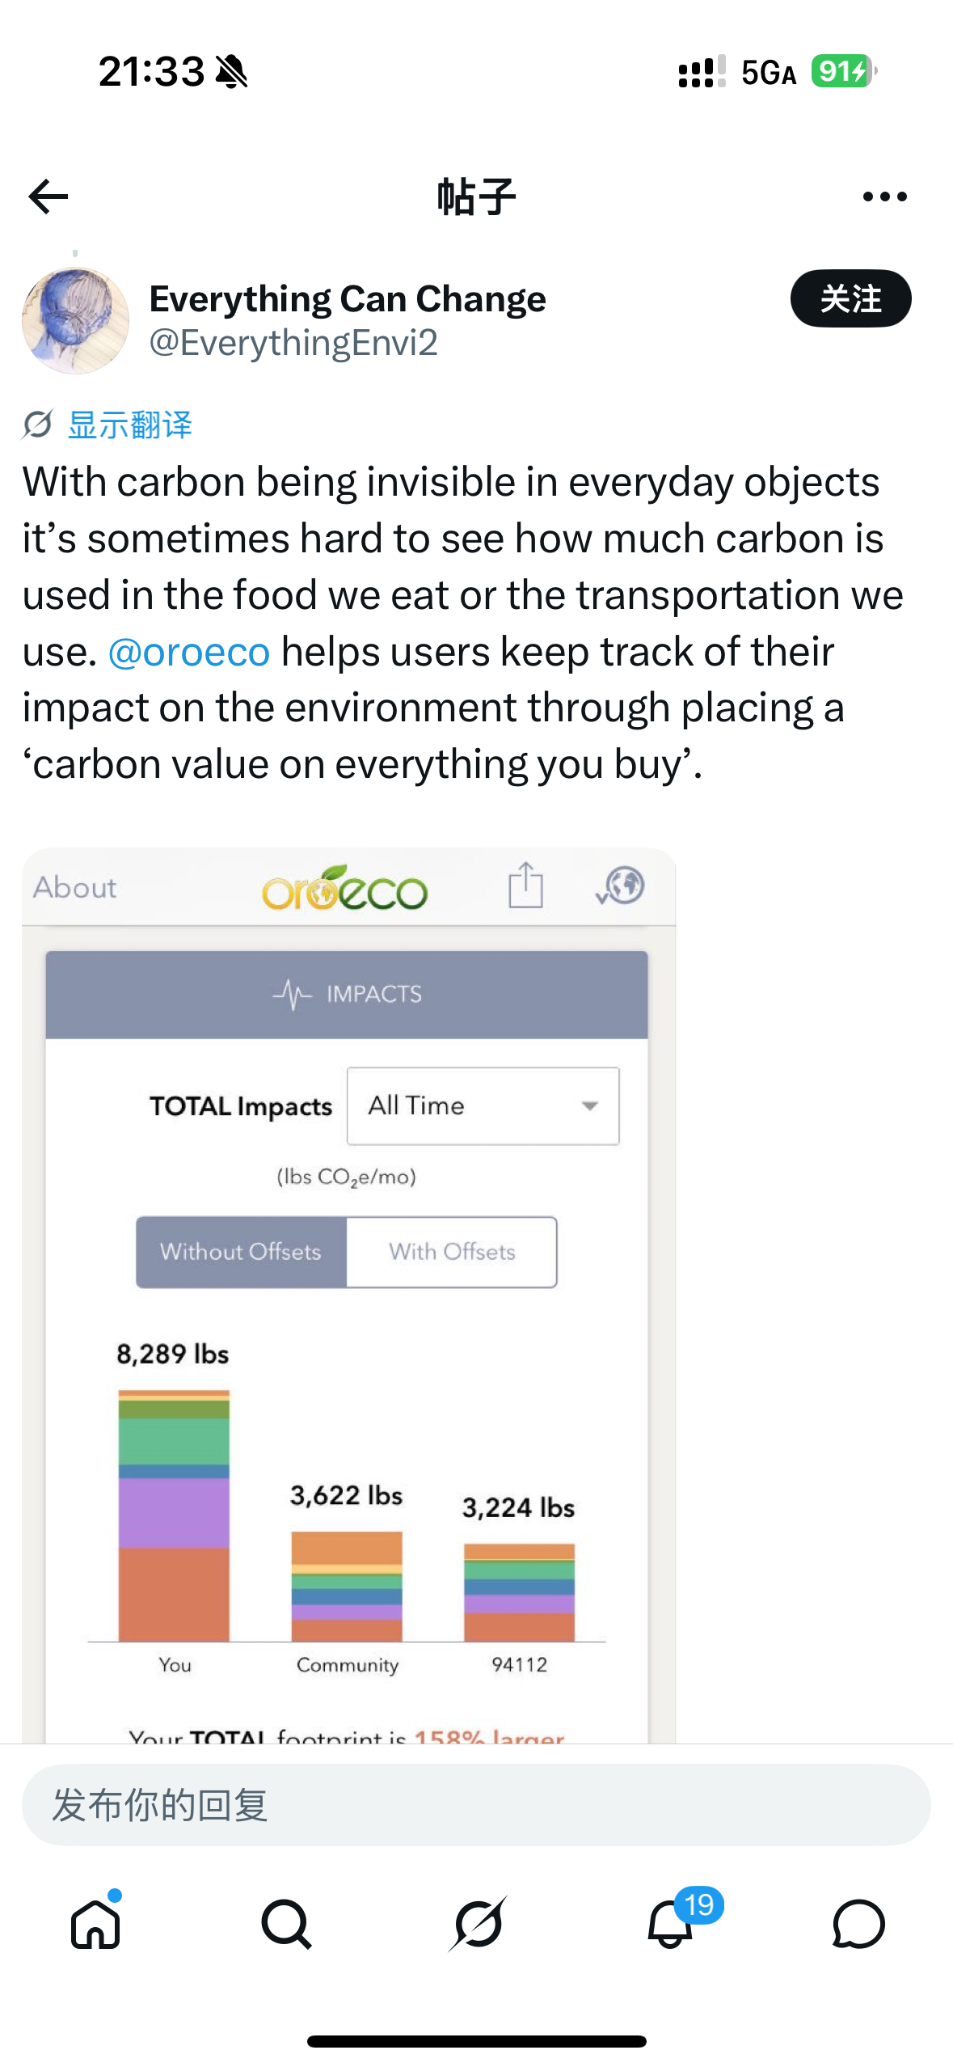Tap the reply input field 发布你的回复
This screenshot has height=2067, width=953.
476,1805
